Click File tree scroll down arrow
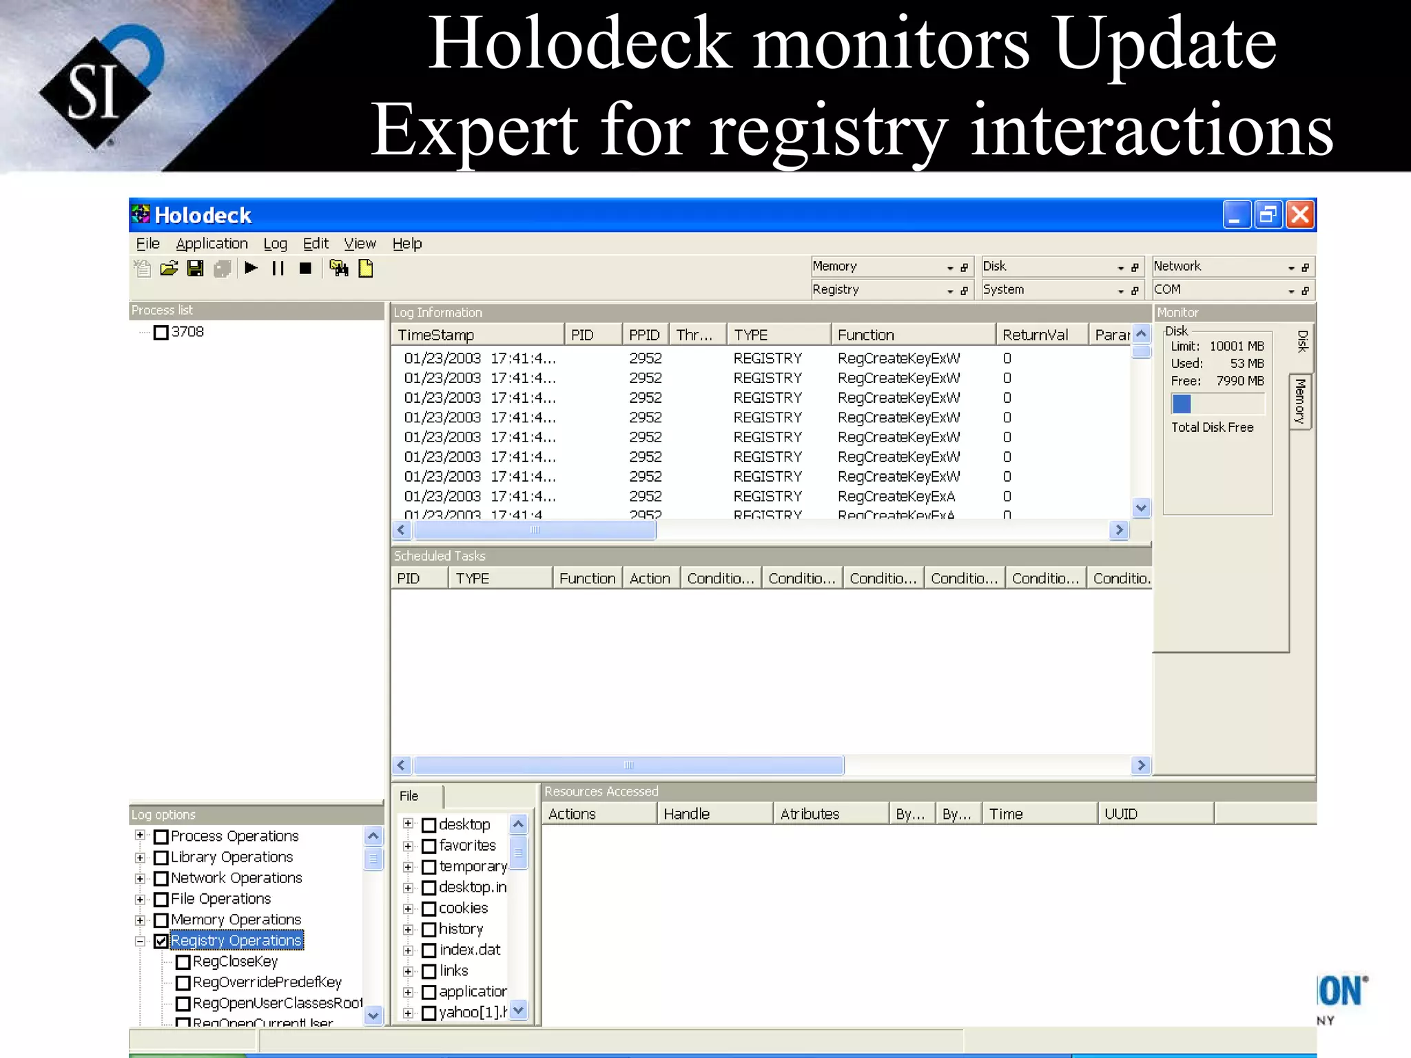This screenshot has height=1058, width=1411. pyautogui.click(x=519, y=1010)
